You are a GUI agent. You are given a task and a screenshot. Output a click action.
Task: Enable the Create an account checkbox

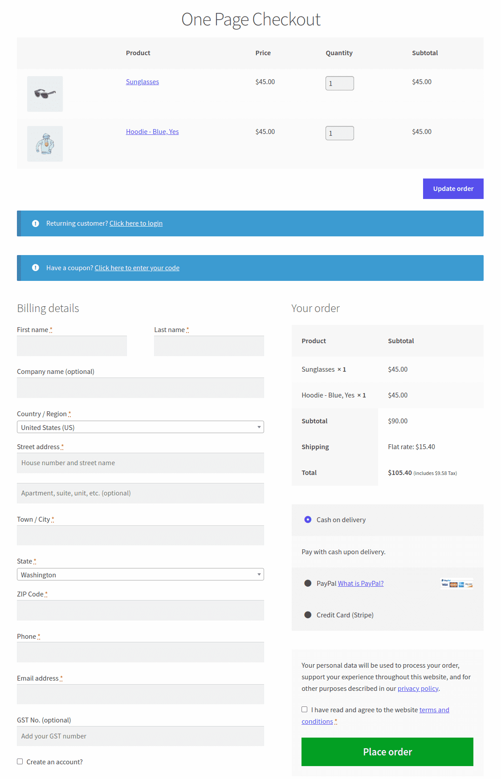20,762
